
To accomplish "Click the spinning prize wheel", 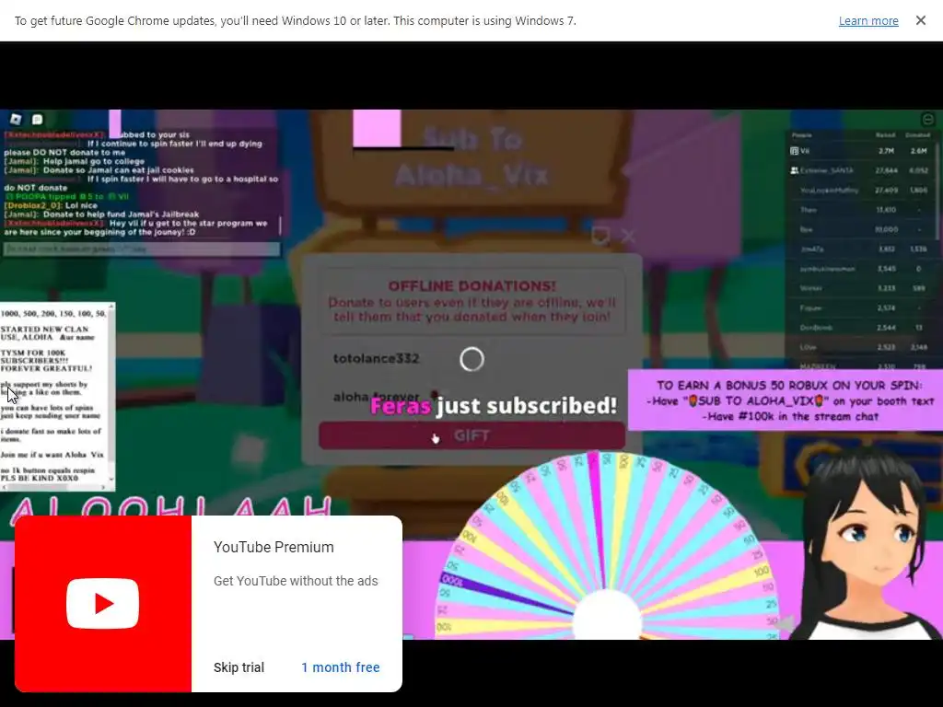I will [608, 546].
